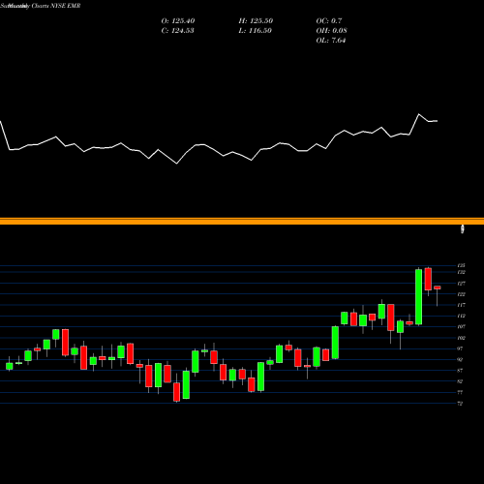The image size is (484, 484).
Task: Click the peak of the white line chart
Action: [x=419, y=114]
